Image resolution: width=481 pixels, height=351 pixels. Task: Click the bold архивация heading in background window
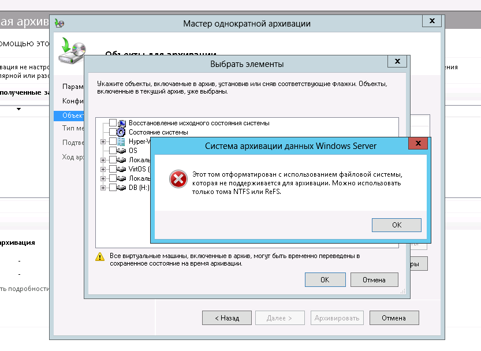click(x=17, y=242)
